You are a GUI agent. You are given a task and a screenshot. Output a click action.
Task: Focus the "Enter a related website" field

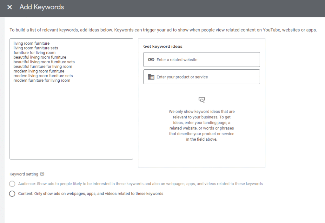pos(206,60)
